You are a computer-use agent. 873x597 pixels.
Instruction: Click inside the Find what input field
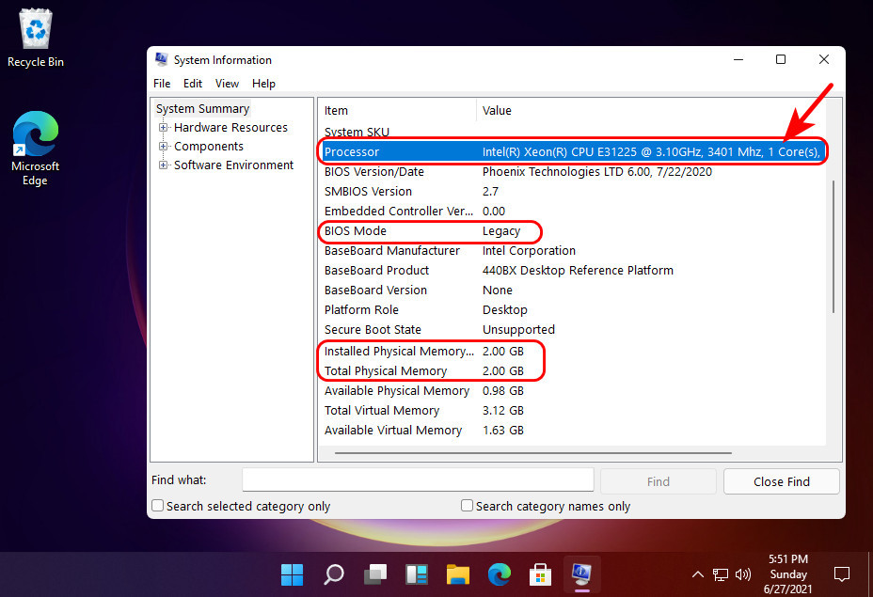point(417,479)
